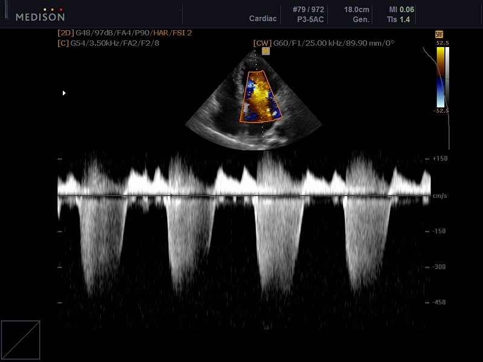
Task: Click the M marker atop the scan sector
Action: (x=266, y=51)
